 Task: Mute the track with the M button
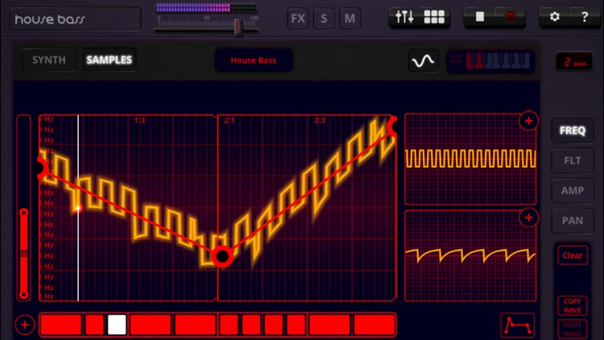pyautogui.click(x=350, y=19)
